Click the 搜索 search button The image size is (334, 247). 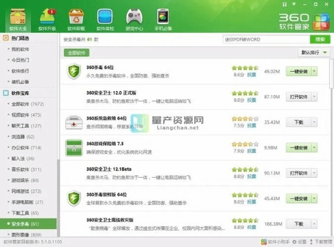coord(320,40)
